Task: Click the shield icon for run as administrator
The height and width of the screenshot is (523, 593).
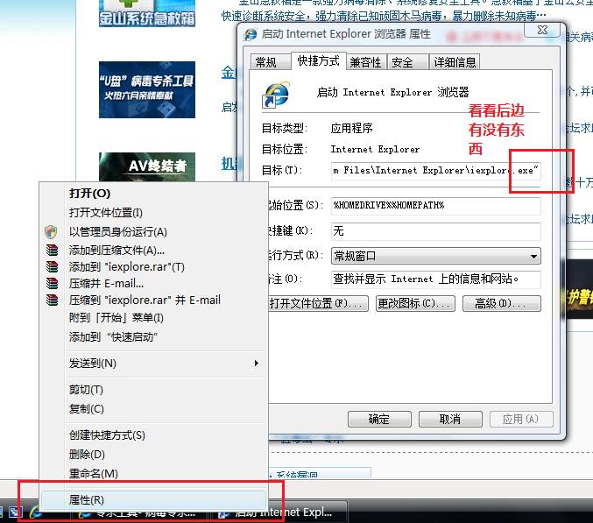Action: coord(51,232)
